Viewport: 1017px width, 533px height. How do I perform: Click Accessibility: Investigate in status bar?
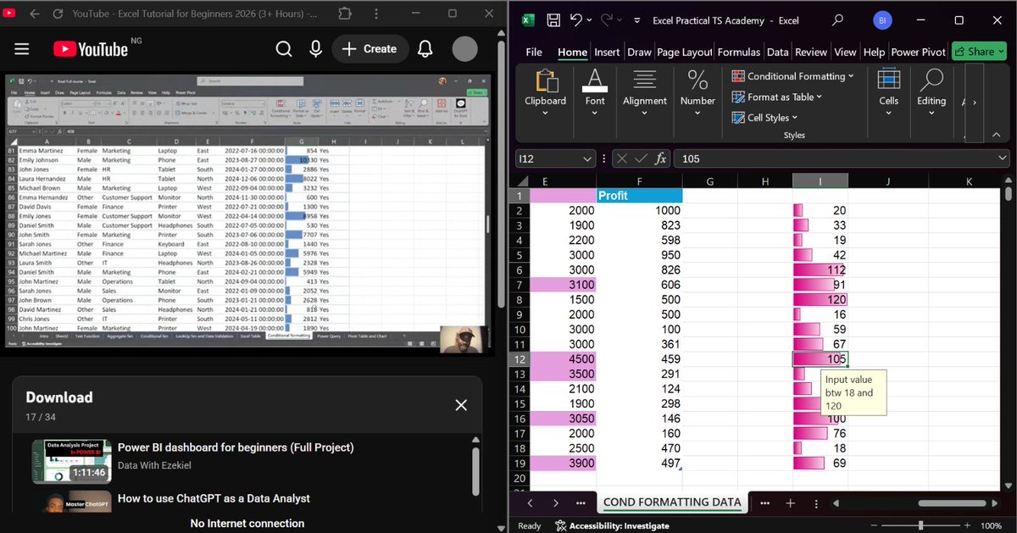point(612,525)
